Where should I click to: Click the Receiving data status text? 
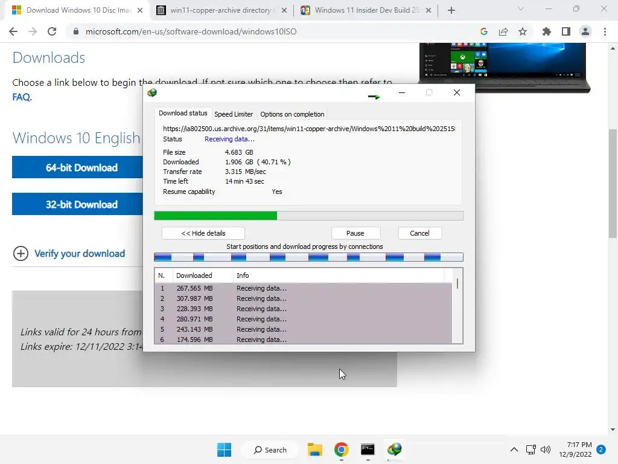point(229,139)
